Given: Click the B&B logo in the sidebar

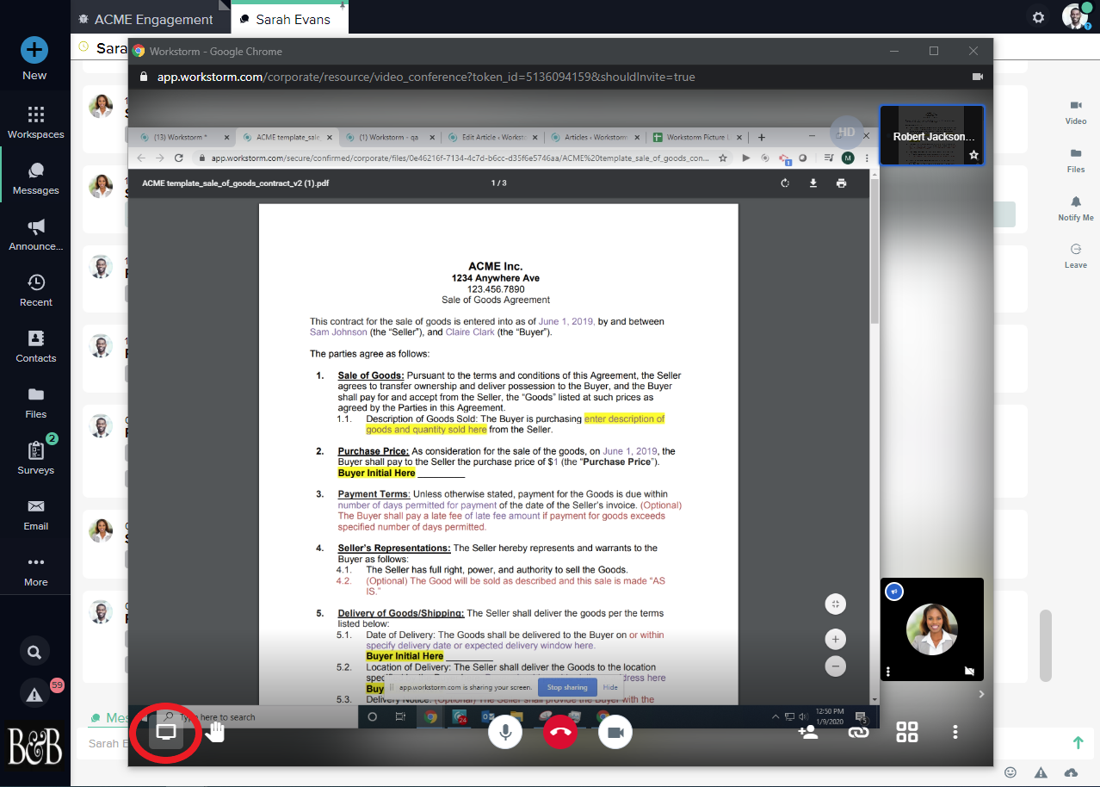Looking at the screenshot, I should pyautogui.click(x=34, y=745).
